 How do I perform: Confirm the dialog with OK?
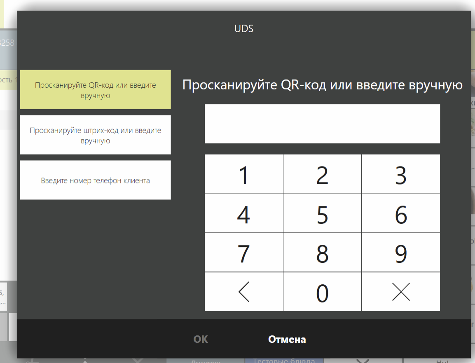pyautogui.click(x=201, y=339)
